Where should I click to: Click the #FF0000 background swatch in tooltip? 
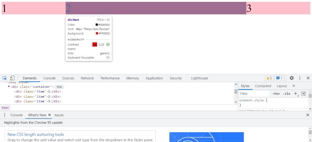click(97, 34)
